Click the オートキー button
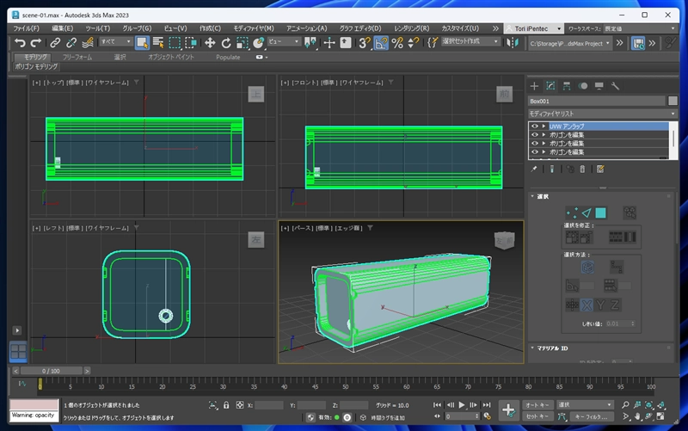The width and height of the screenshot is (688, 431). click(537, 404)
